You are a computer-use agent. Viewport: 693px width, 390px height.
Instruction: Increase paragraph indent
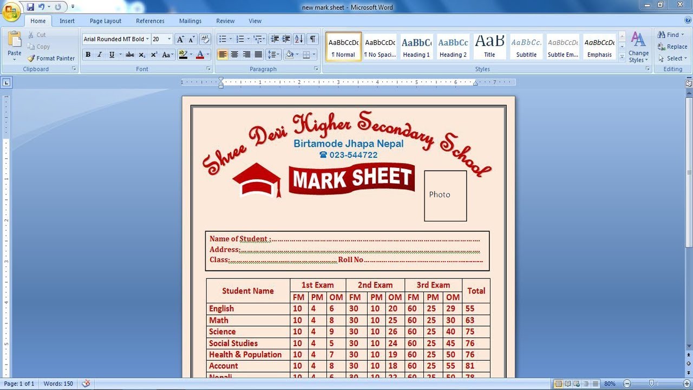pos(286,39)
